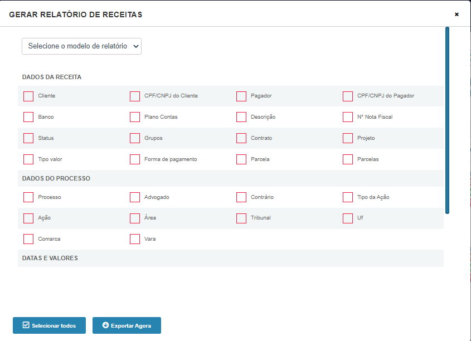
Task: Click the dialog's vertical scrollbar
Action: coord(447,120)
